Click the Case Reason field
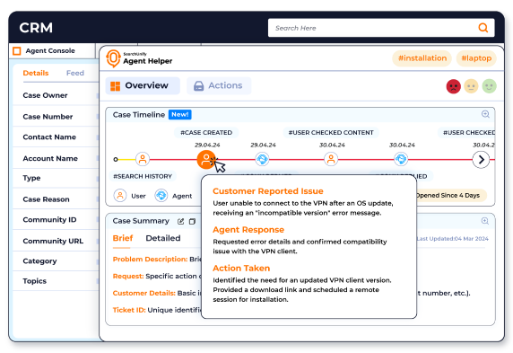513x353 pixels. click(56, 199)
